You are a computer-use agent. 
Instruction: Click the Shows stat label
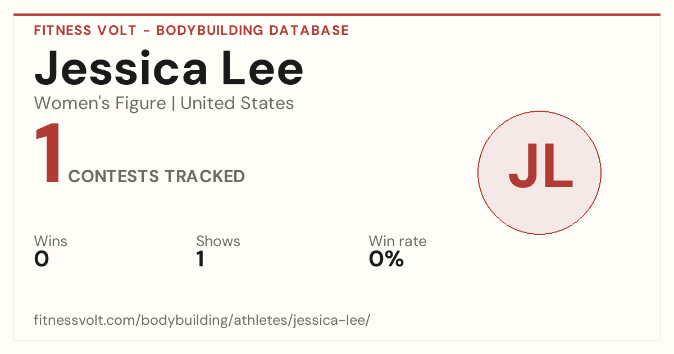218,242
